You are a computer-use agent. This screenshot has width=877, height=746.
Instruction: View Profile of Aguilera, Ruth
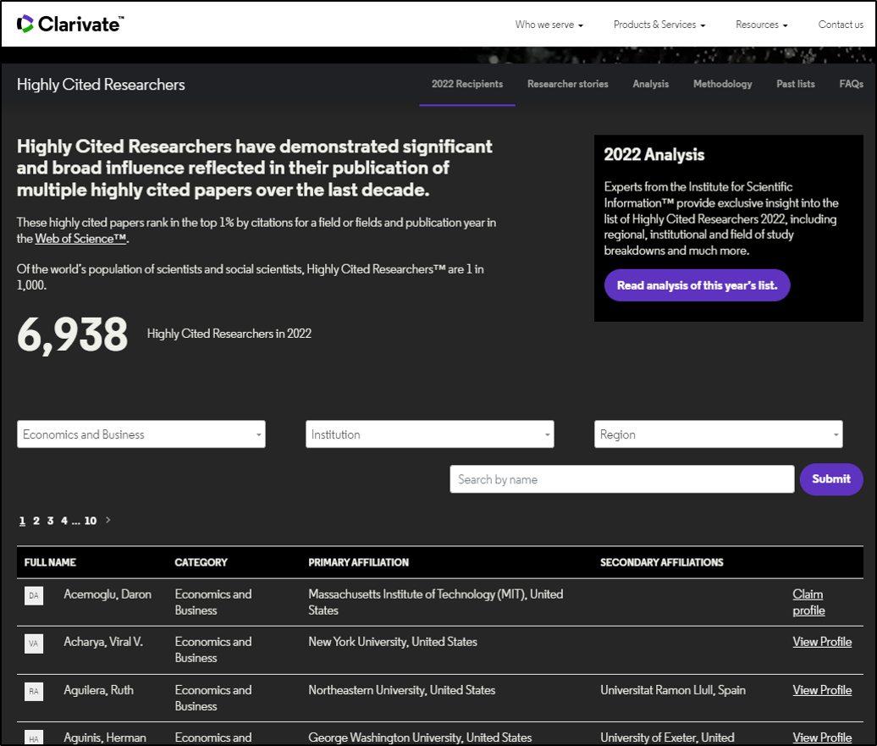click(822, 690)
